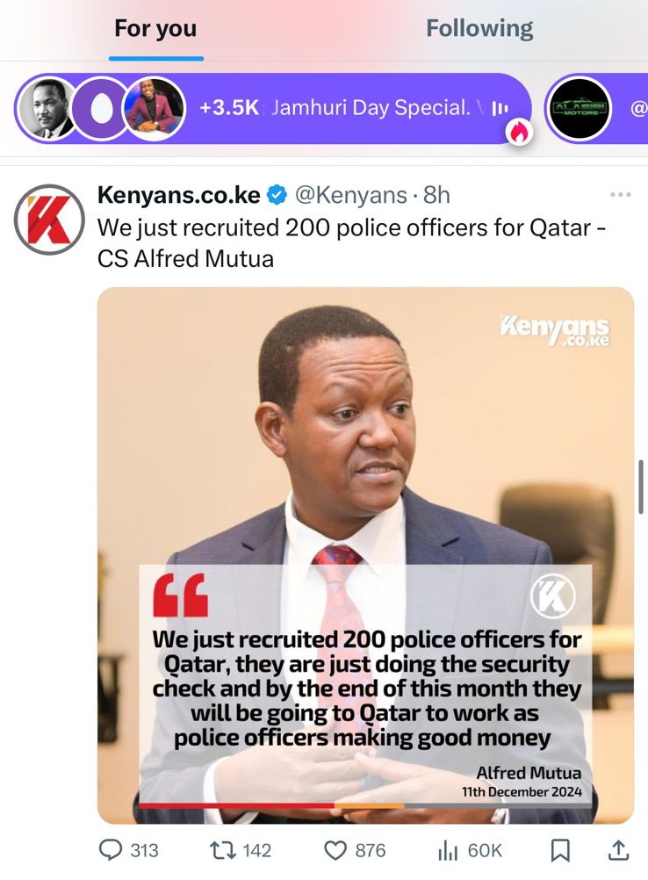Tap the flame icon on Space
Screen dimensions: 648x880
click(520, 133)
